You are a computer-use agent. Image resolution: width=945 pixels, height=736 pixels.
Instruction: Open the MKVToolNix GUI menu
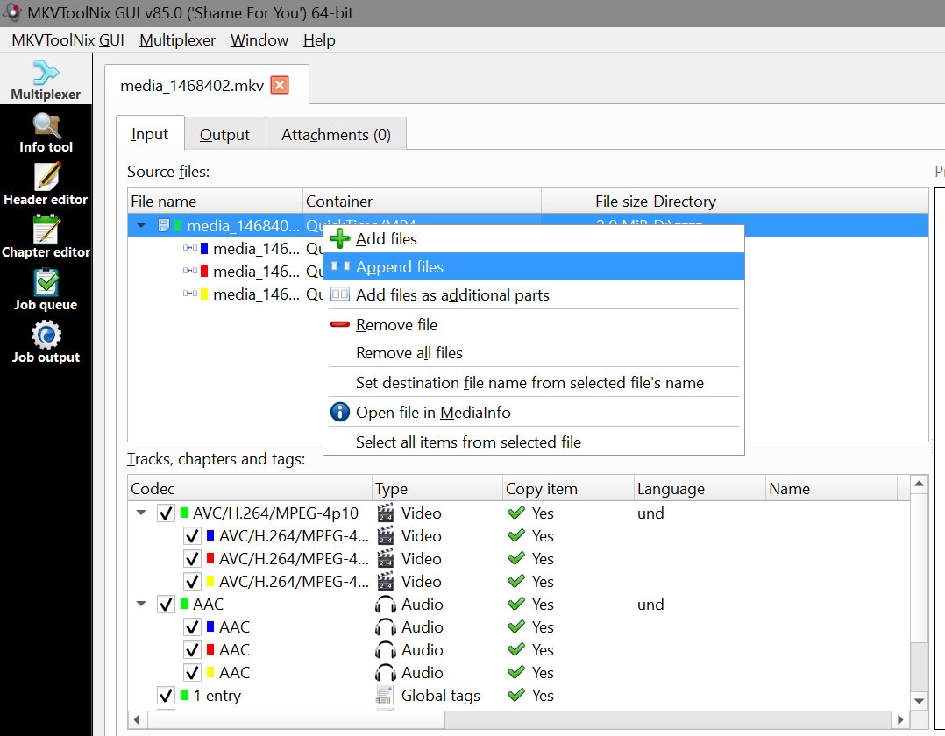[x=67, y=40]
